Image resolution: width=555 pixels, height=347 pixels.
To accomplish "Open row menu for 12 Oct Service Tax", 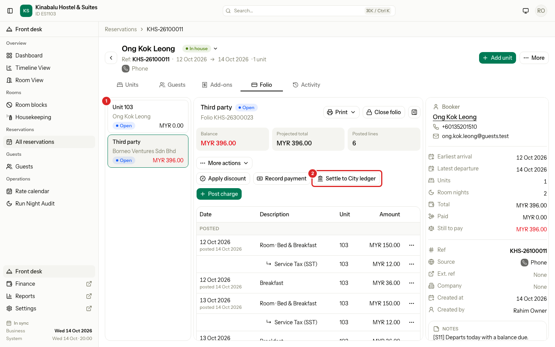I will click(x=412, y=264).
